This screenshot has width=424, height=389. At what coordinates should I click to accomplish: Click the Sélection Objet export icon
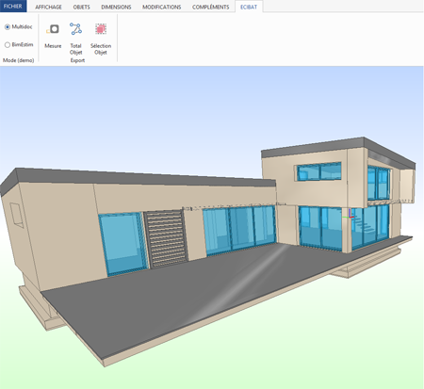101,29
